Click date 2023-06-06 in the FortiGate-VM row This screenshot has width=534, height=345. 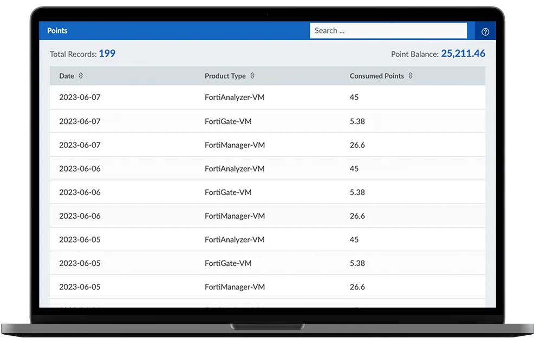pyautogui.click(x=80, y=192)
